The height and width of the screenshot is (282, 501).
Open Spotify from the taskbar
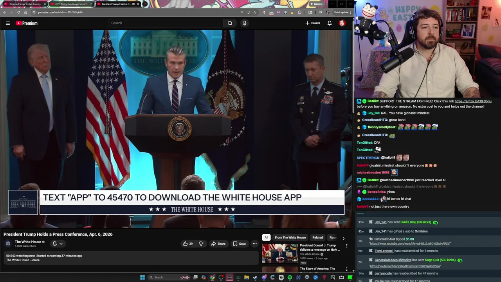(290, 277)
